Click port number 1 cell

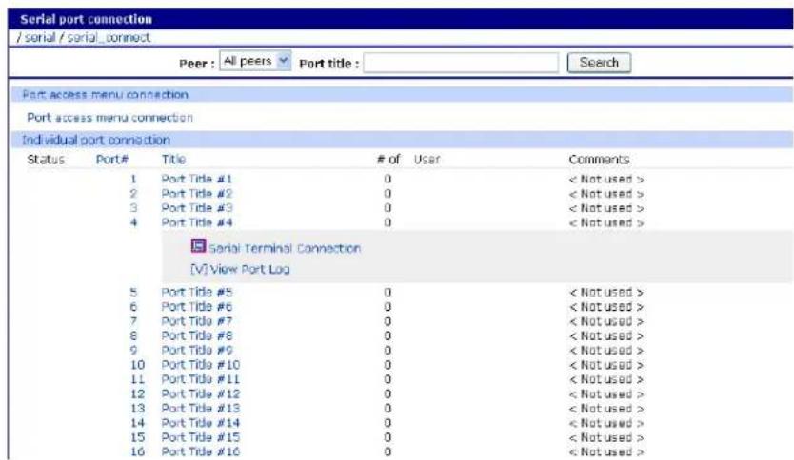coord(133,179)
